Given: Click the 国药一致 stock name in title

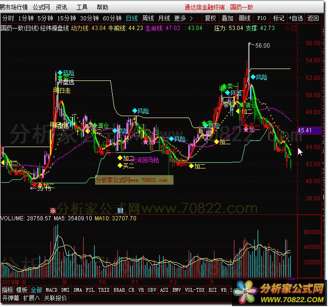Looking at the screenshot, I should (241, 7).
